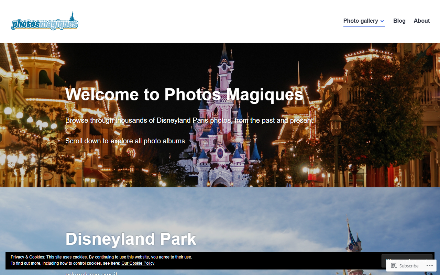Screen dimensions: 440x275
Task: Click the Subscribe button
Action: (x=405, y=266)
